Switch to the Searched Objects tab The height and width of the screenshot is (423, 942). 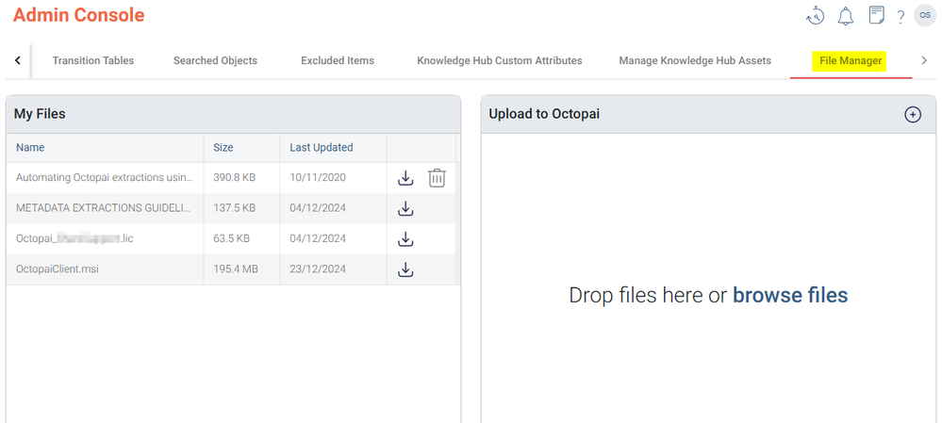(215, 60)
